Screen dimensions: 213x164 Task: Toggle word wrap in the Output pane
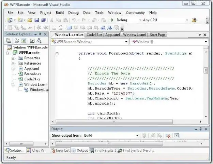pyautogui.click(x=177, y=135)
